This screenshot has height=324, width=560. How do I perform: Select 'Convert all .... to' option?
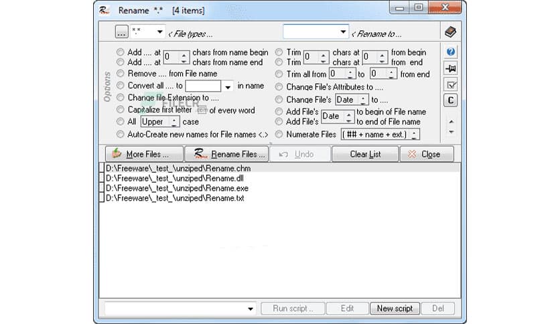(121, 86)
